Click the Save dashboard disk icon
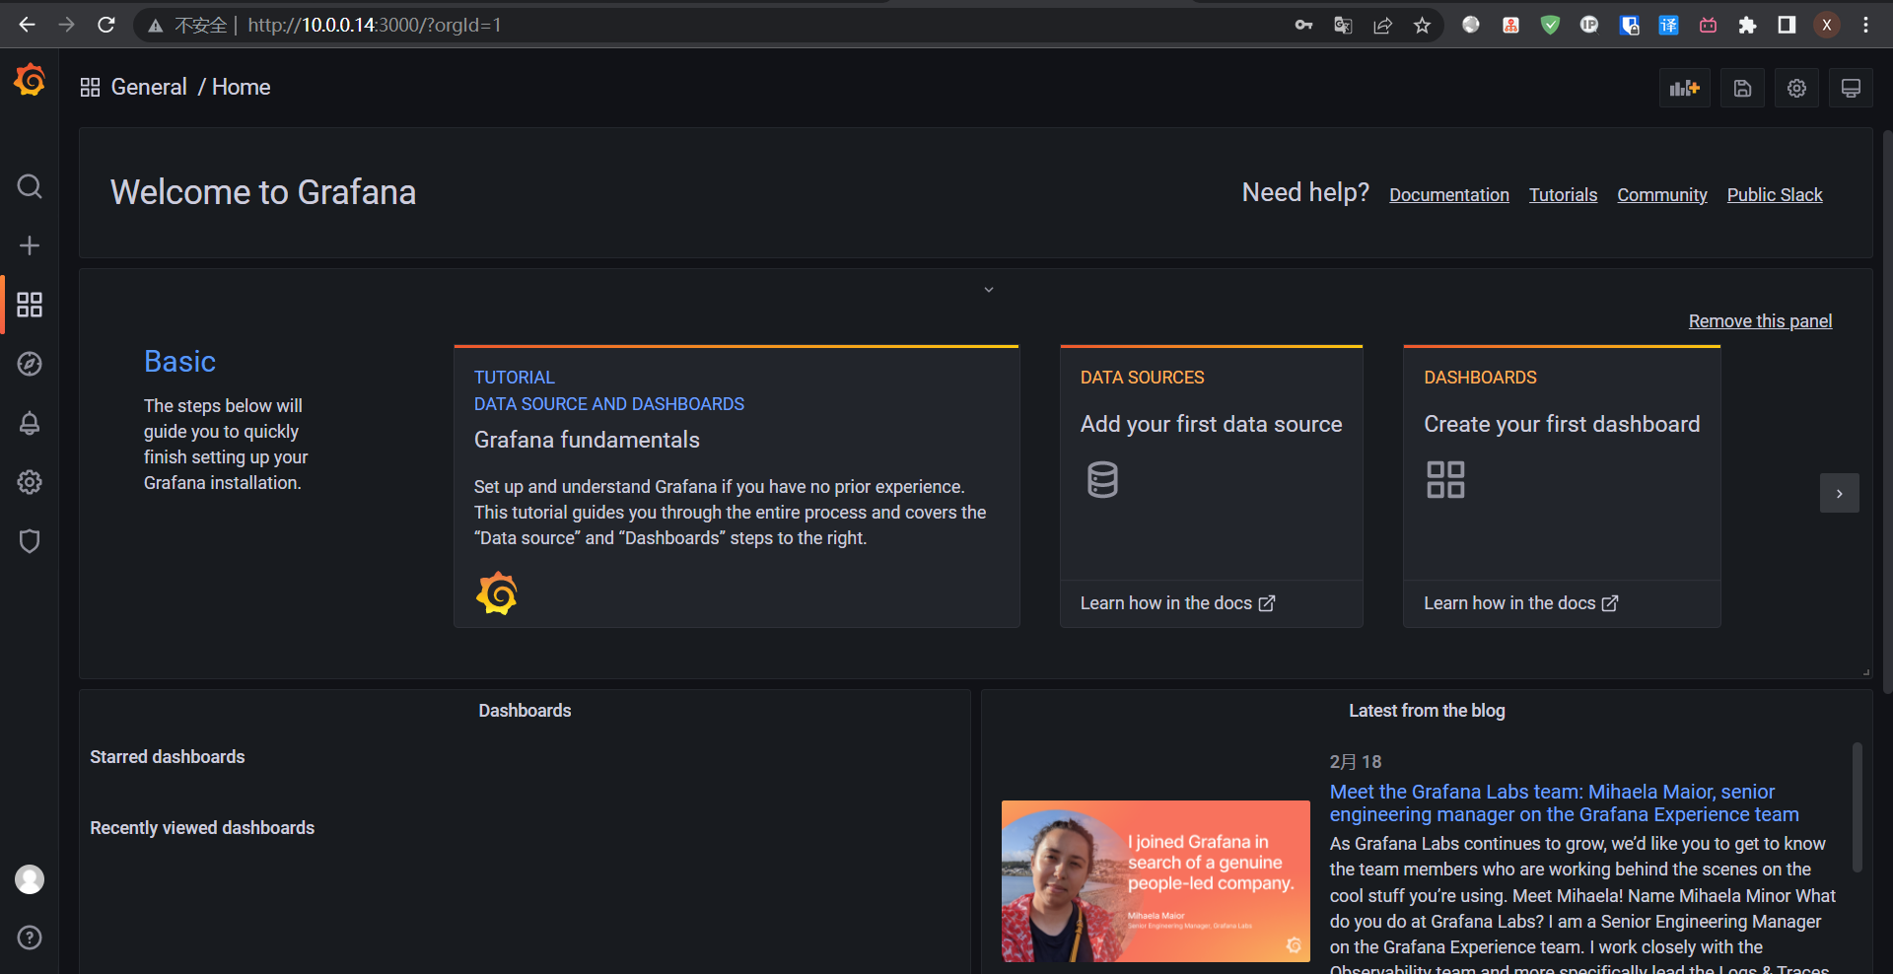 coord(1743,89)
